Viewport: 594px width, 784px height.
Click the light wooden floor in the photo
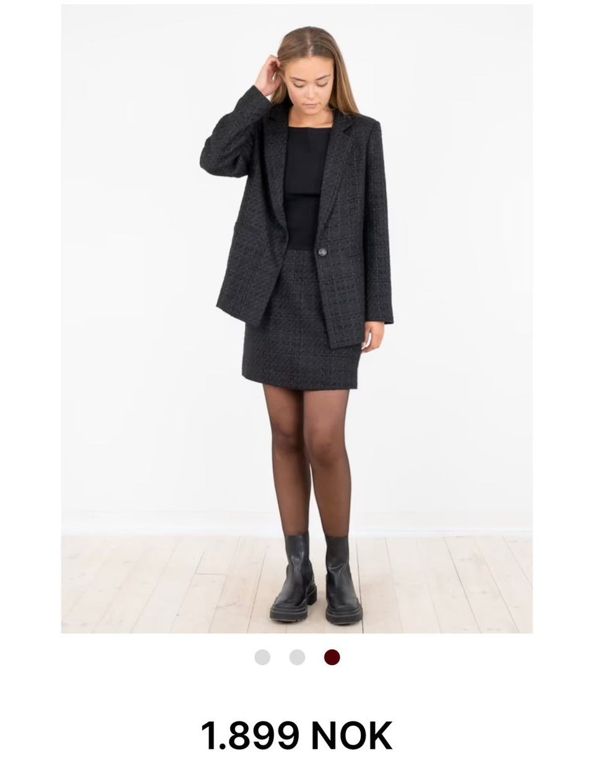point(155,585)
